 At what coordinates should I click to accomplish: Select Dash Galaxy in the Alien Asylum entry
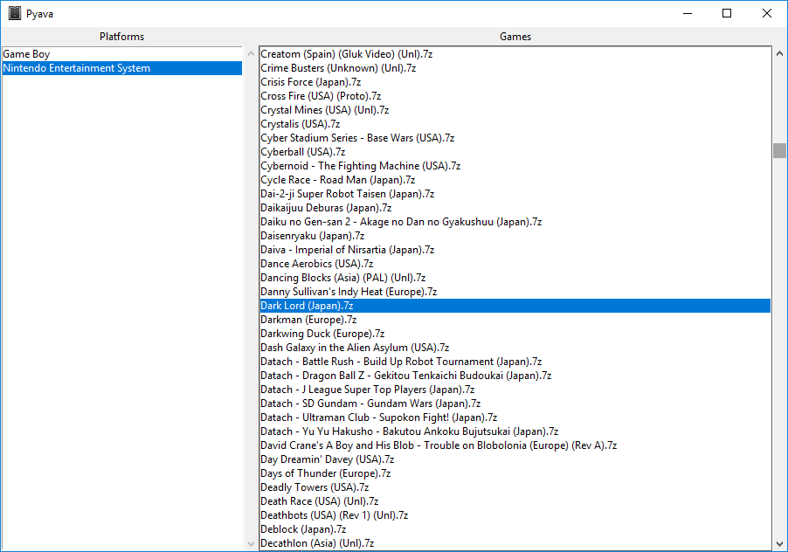coord(515,348)
